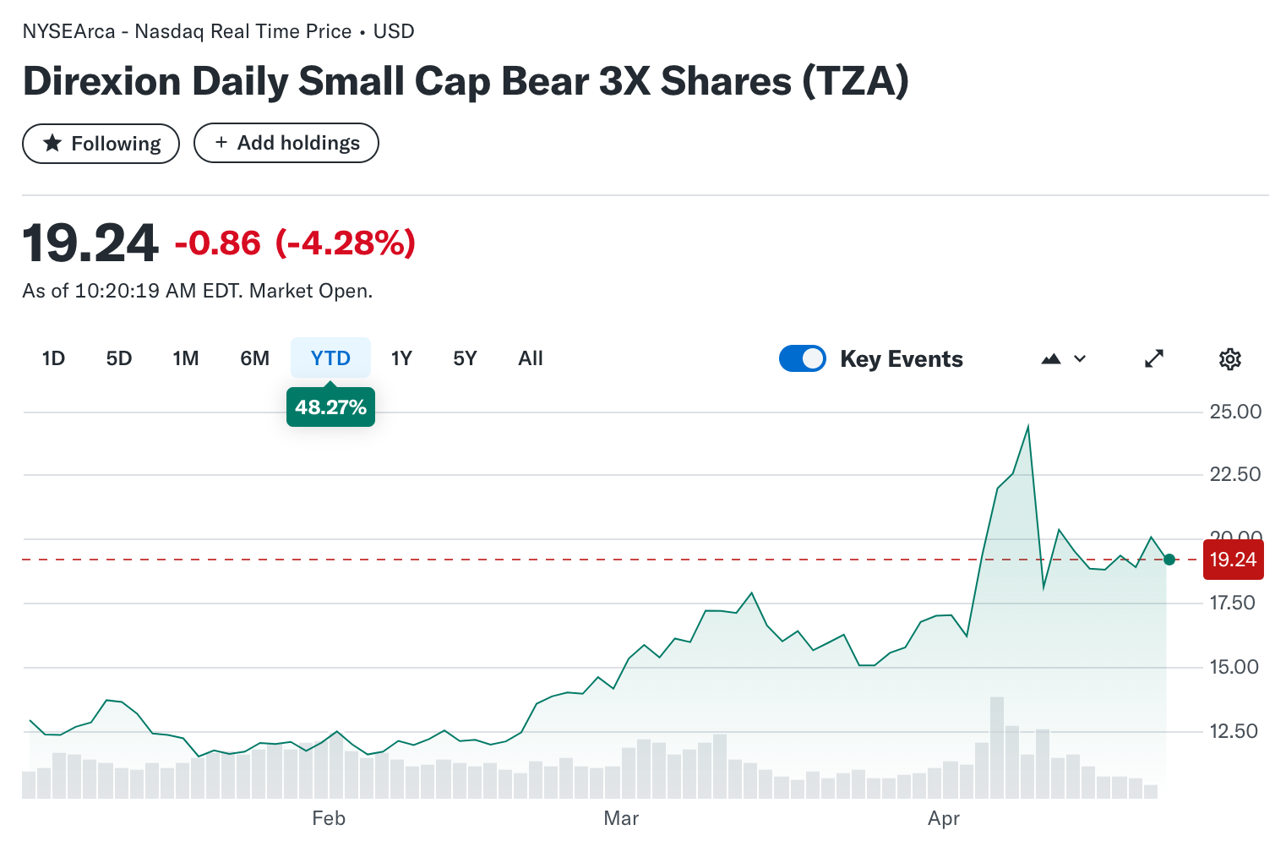1286x852 pixels.
Task: Expand the chart to fullscreen
Action: (x=1154, y=358)
